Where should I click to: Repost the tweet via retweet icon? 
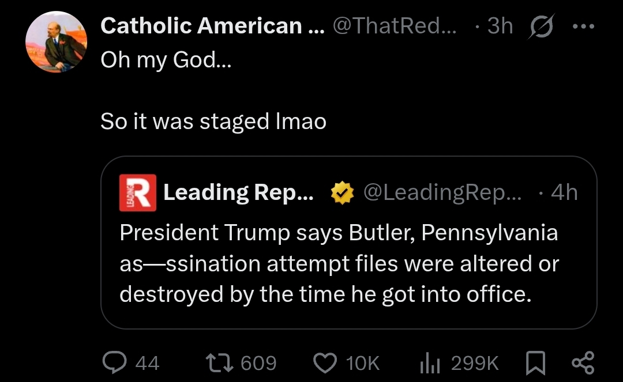pos(219,363)
